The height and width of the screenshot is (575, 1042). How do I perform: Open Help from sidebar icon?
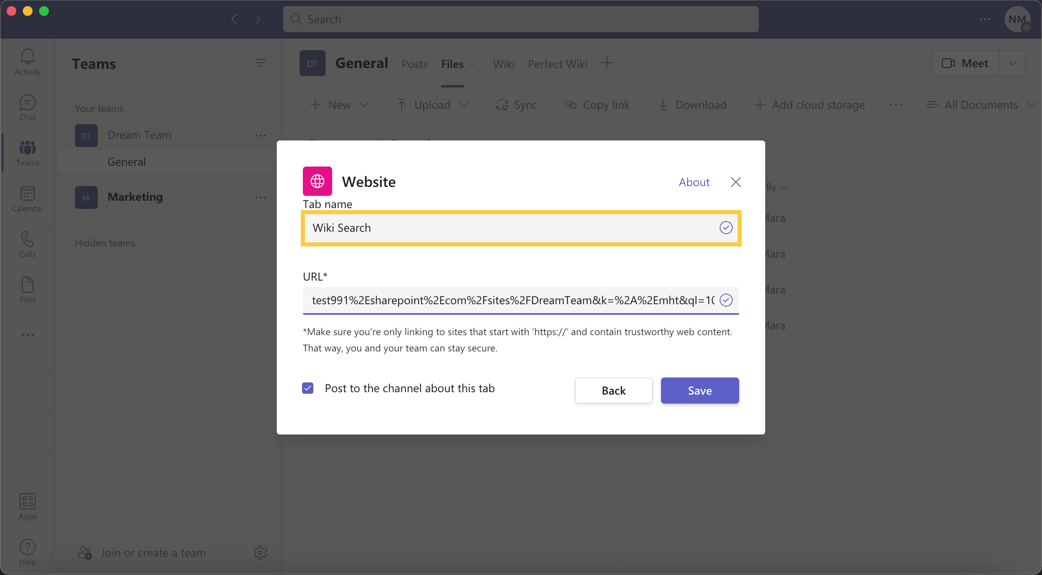[27, 549]
